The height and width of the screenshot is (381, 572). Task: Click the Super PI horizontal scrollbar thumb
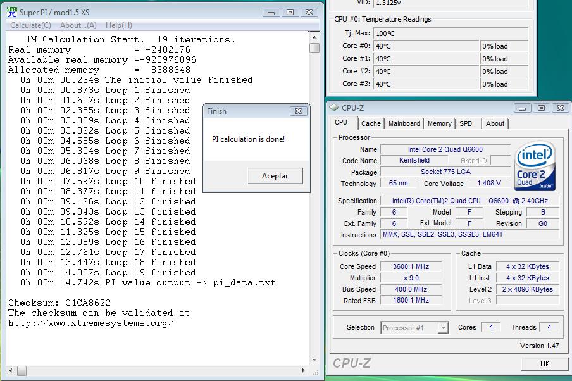click(22, 371)
